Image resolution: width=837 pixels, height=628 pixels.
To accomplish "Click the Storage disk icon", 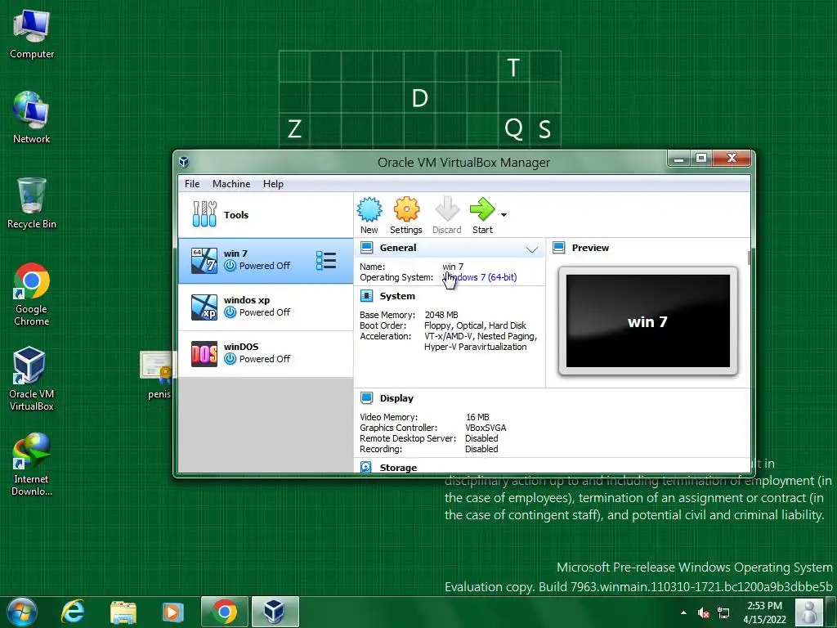I will click(366, 468).
